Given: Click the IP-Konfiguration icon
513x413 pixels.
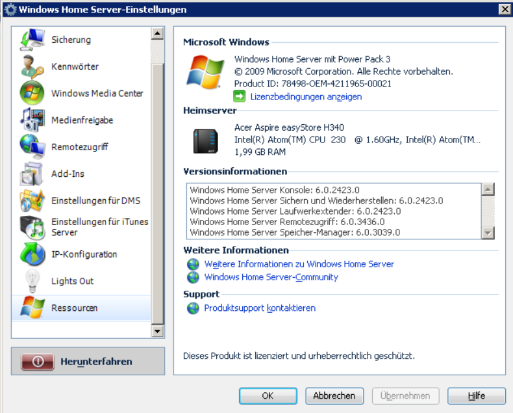Looking at the screenshot, I should pyautogui.click(x=32, y=254).
